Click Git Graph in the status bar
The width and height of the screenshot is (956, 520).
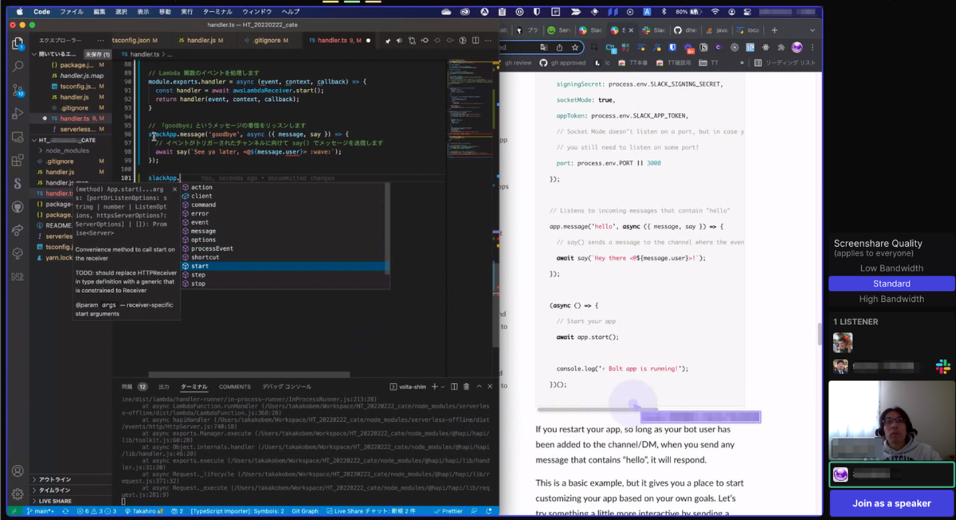pyautogui.click(x=305, y=511)
